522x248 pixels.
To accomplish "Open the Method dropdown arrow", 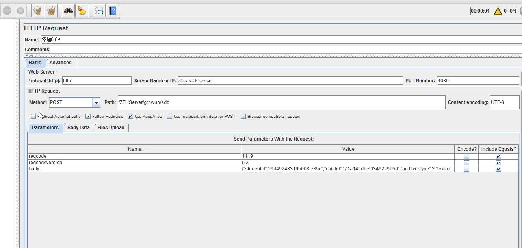I will [x=97, y=102].
